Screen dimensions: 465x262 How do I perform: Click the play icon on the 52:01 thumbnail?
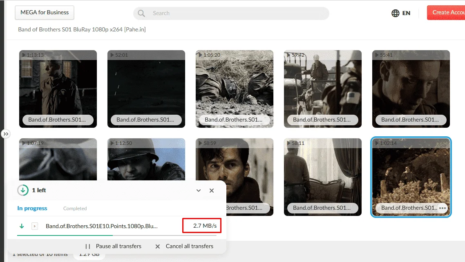pos(112,55)
